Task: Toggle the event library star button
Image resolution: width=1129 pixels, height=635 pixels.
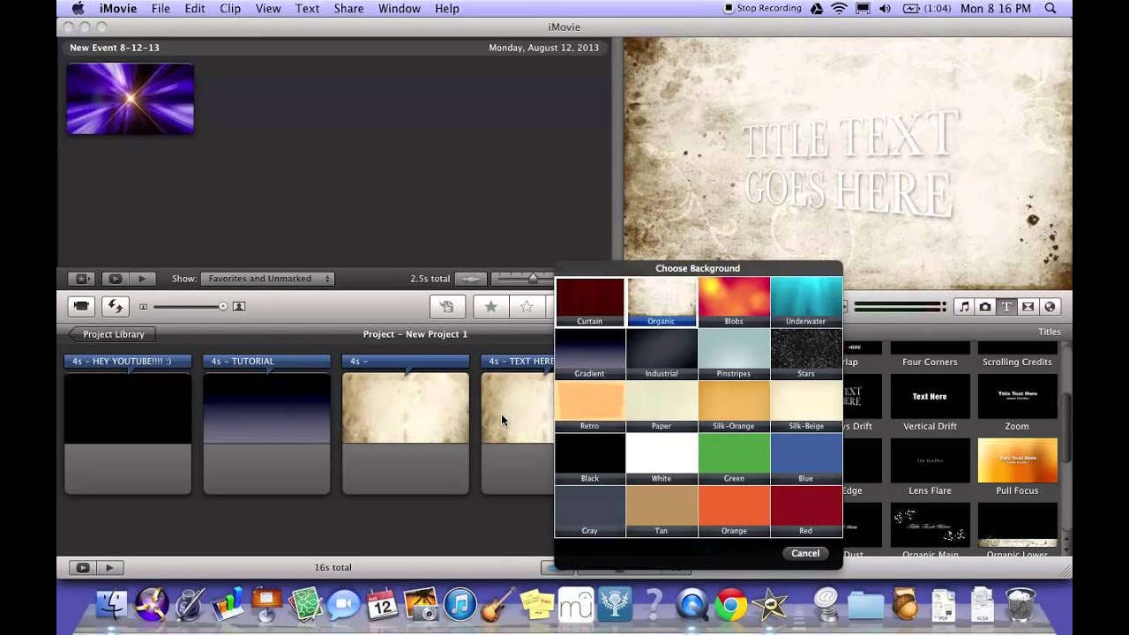Action: [81, 279]
